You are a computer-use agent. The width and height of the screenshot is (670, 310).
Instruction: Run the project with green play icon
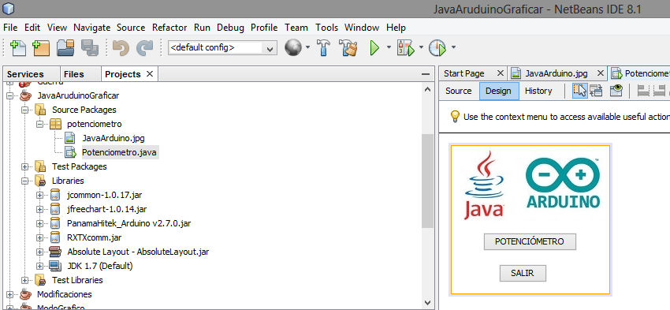click(x=374, y=47)
